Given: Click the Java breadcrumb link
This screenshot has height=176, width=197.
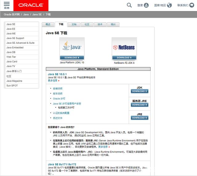Looking at the screenshot, I should pyautogui.click(x=26, y=14).
